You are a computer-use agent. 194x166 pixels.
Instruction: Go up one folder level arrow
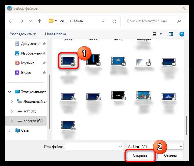tap(39, 21)
